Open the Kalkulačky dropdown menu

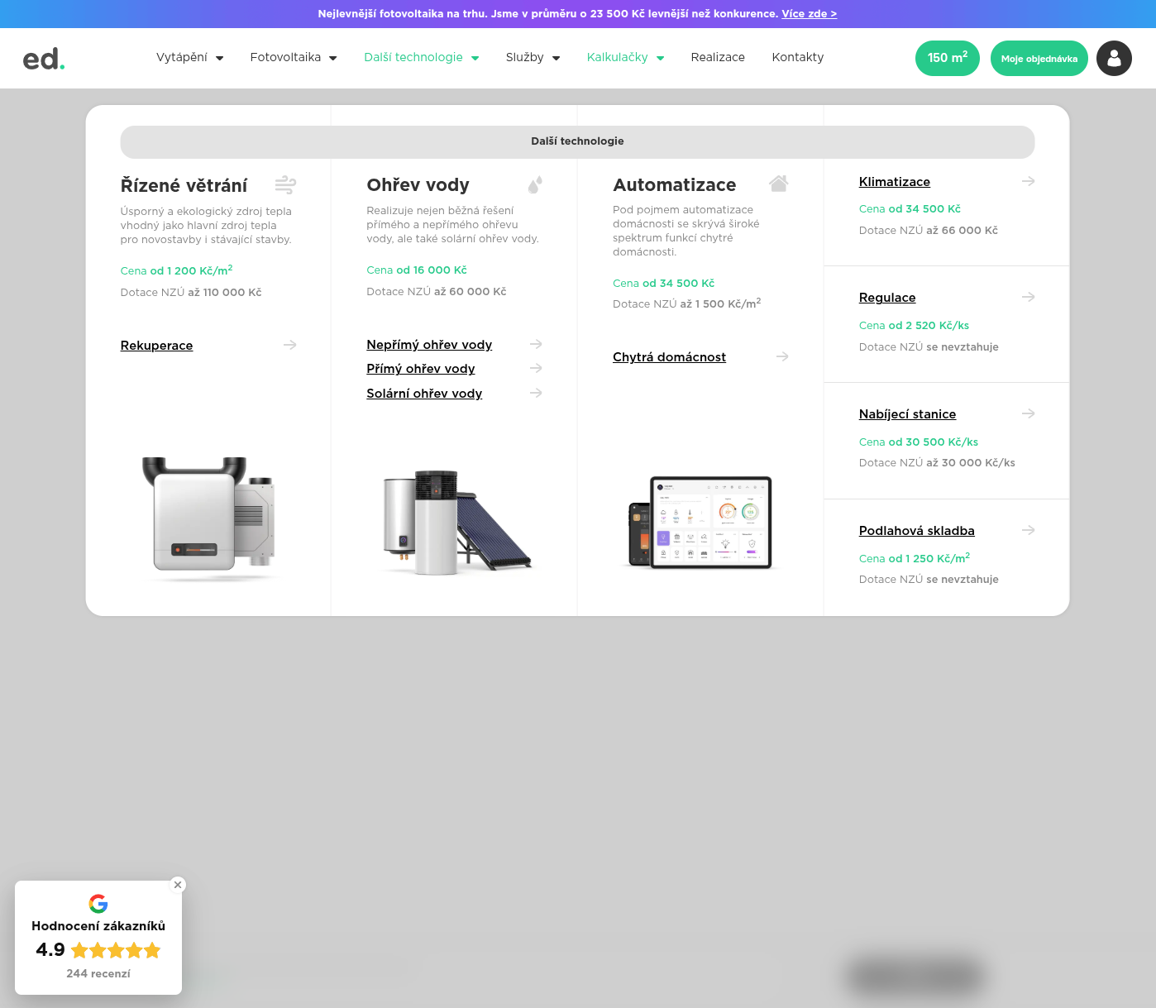tap(625, 57)
